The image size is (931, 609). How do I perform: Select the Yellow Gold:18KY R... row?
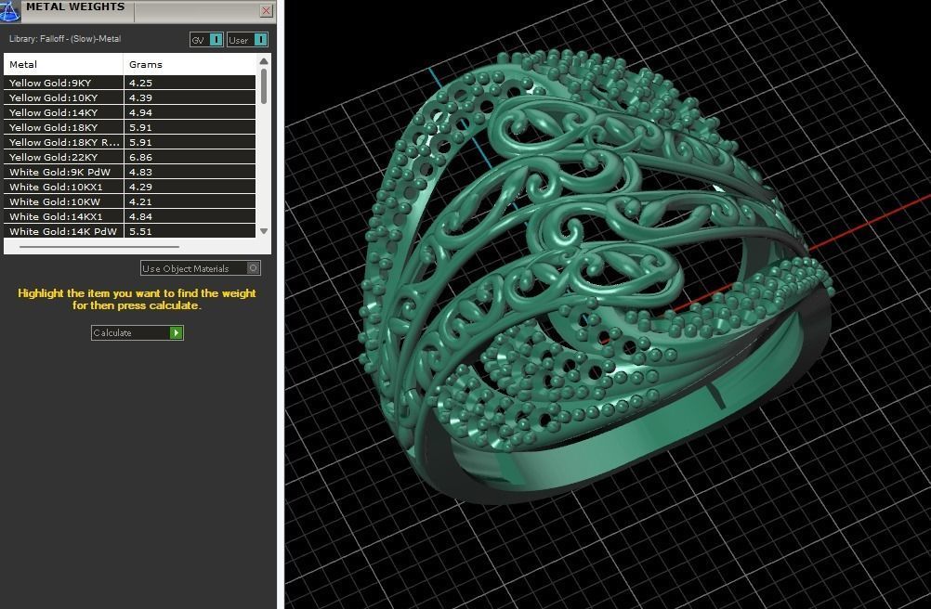[x=129, y=142]
